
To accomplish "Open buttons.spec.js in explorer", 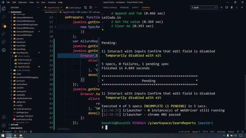I will [24, 60].
